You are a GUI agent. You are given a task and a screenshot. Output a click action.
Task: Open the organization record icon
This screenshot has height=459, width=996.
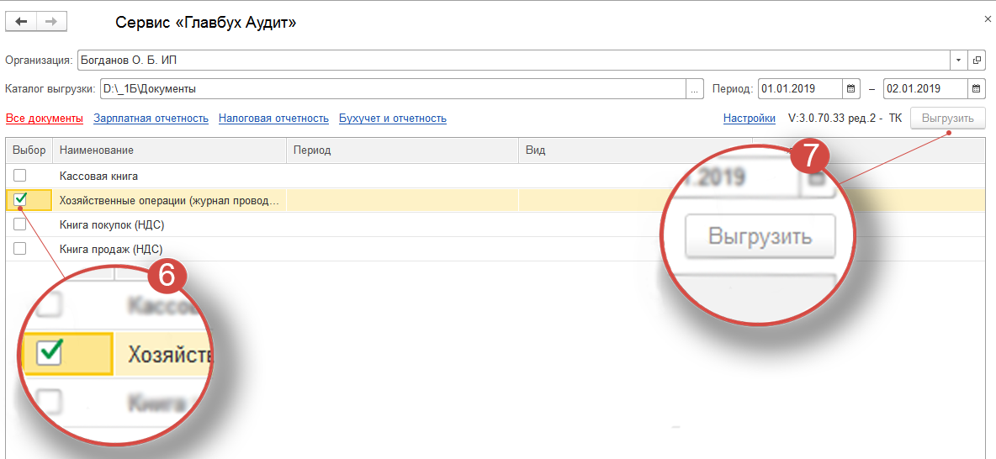click(x=977, y=61)
